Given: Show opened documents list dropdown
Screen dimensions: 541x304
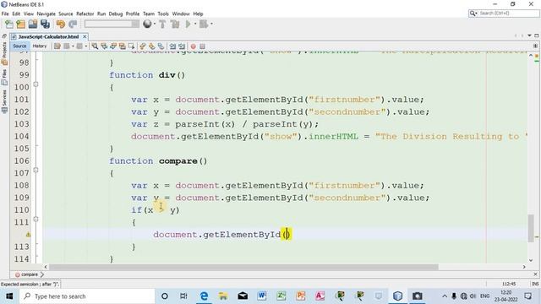Looking at the screenshot, I should tap(530, 35).
